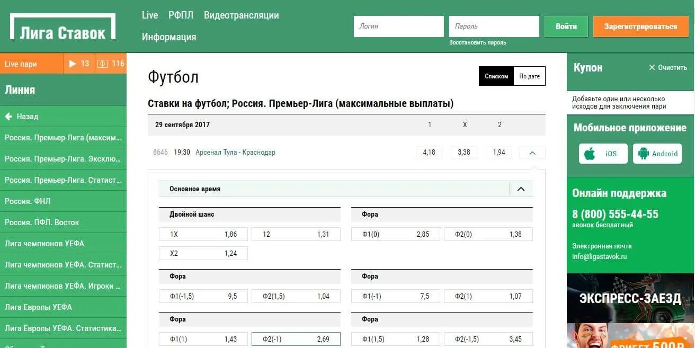Open Россия. Премьер-Лига (максим… in sidebar
Screen dimensions: 695x348
coord(63,138)
